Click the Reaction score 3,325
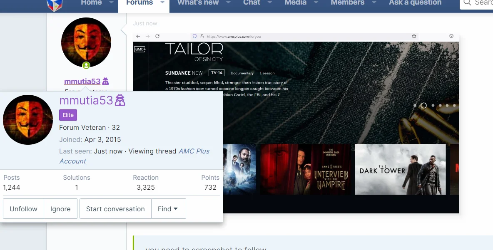493x250 pixels. coord(146,188)
